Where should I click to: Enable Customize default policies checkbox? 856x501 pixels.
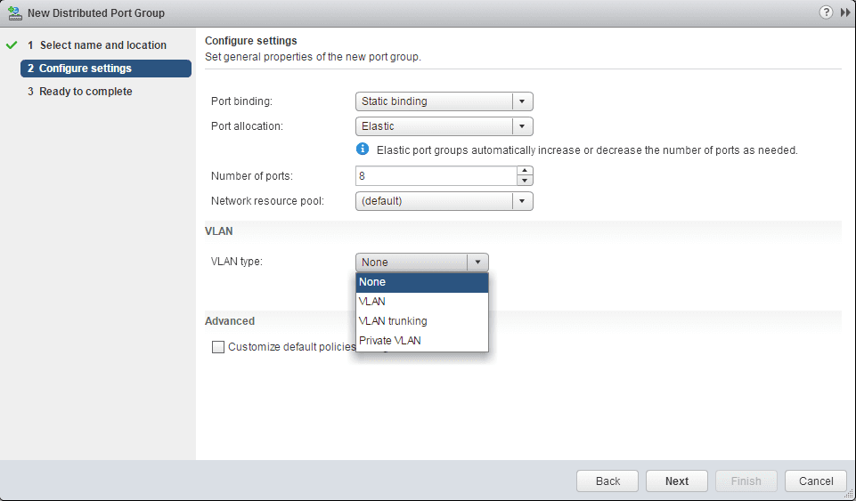click(218, 347)
